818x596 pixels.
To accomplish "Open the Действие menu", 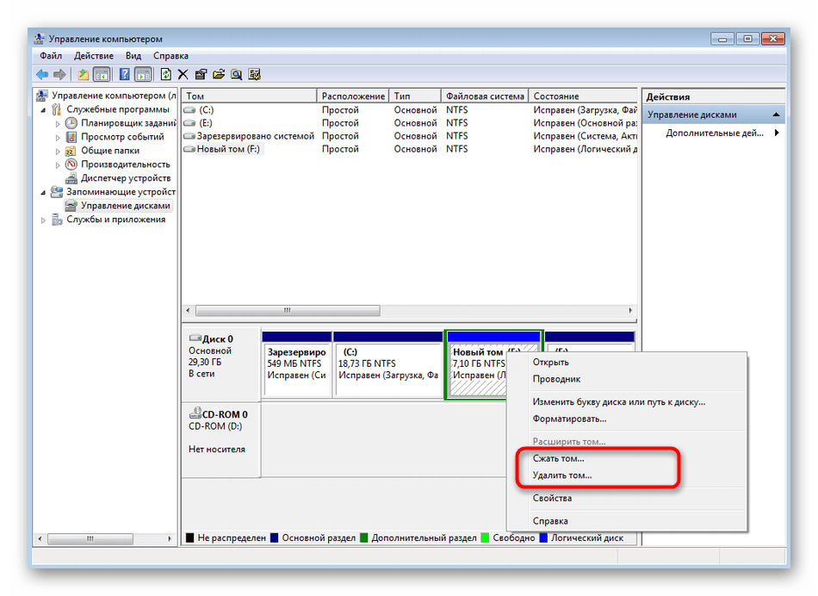I will [94, 56].
